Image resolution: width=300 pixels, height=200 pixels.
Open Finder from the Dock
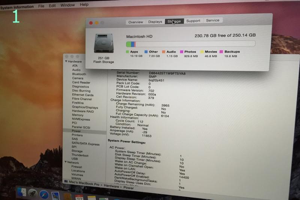(x=21, y=193)
